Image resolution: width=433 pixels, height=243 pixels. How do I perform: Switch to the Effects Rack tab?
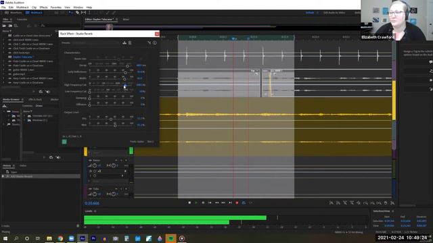35,99
